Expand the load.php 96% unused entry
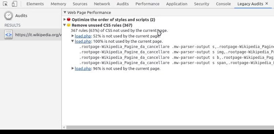The image size is (274, 134). coord(73,68)
